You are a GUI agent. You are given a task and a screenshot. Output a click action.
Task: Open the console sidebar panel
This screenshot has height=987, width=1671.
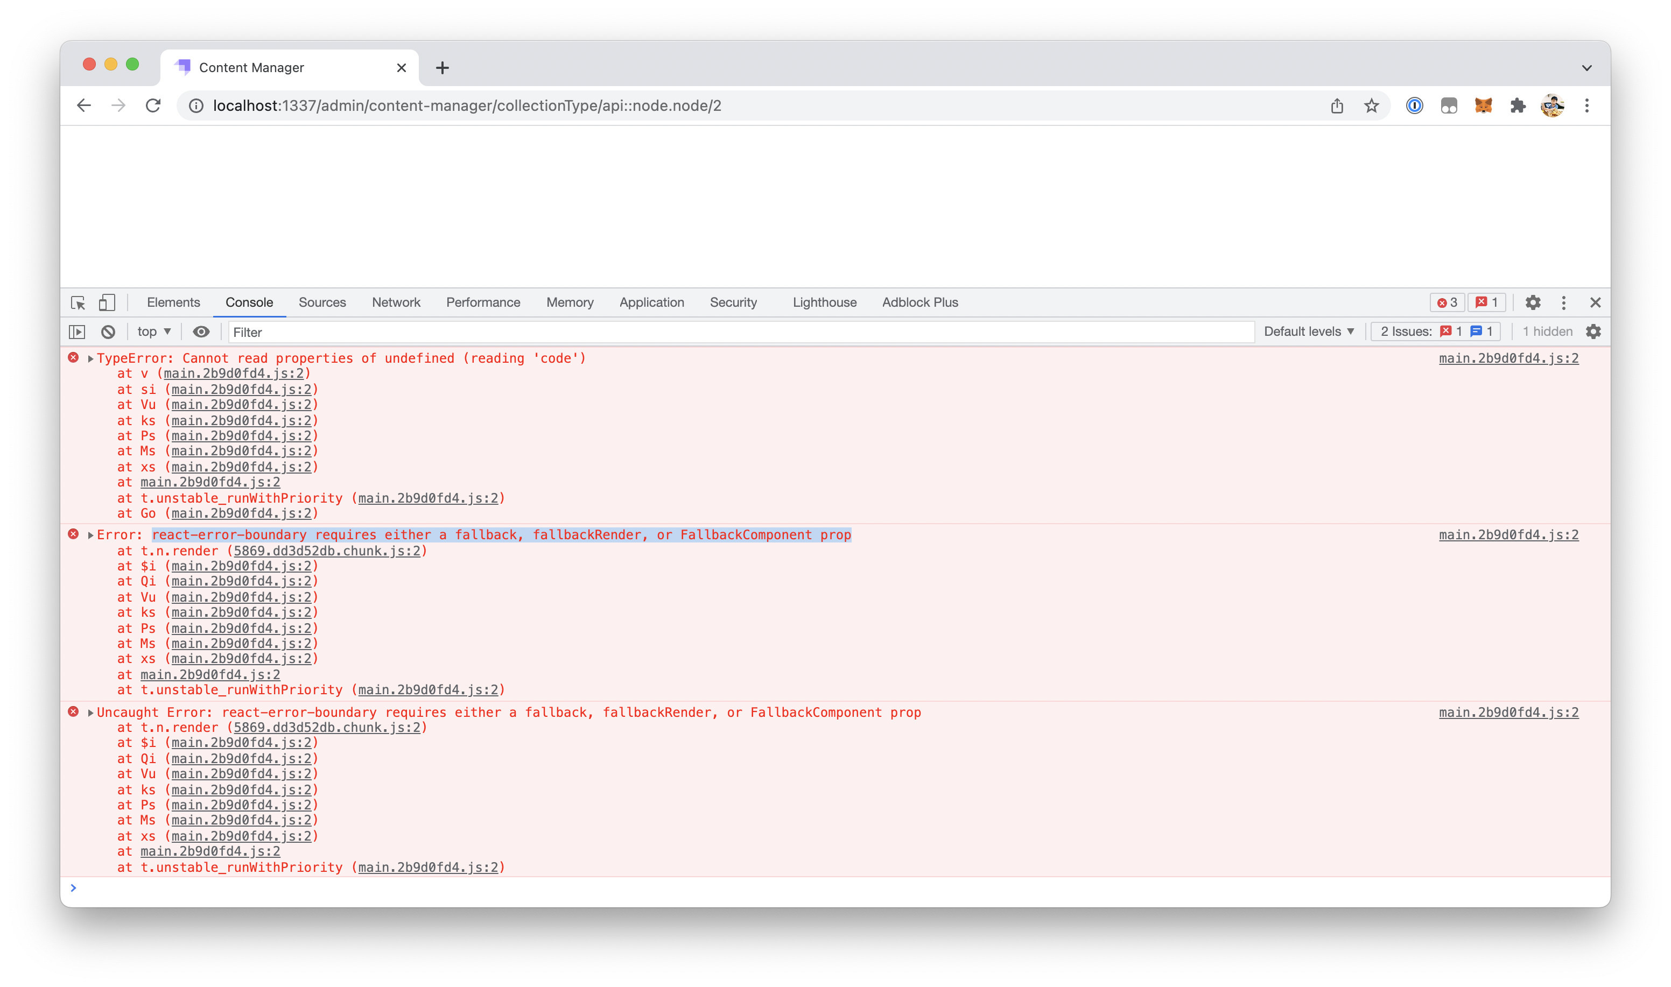(x=78, y=331)
